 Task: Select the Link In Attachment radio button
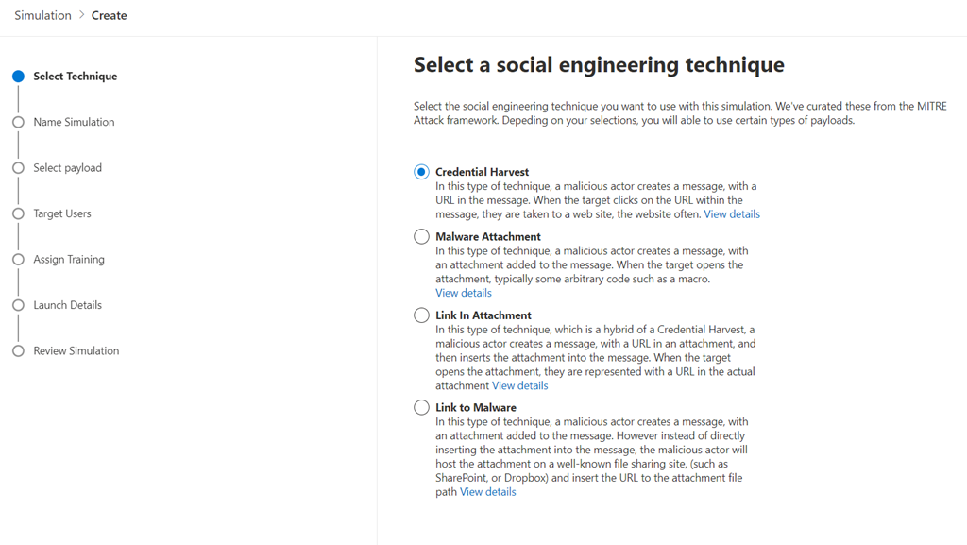[421, 315]
